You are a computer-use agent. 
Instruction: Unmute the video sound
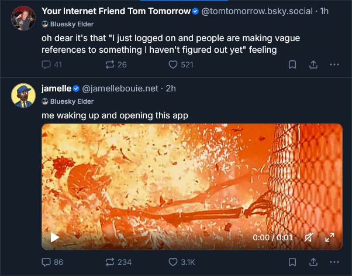[x=309, y=237]
